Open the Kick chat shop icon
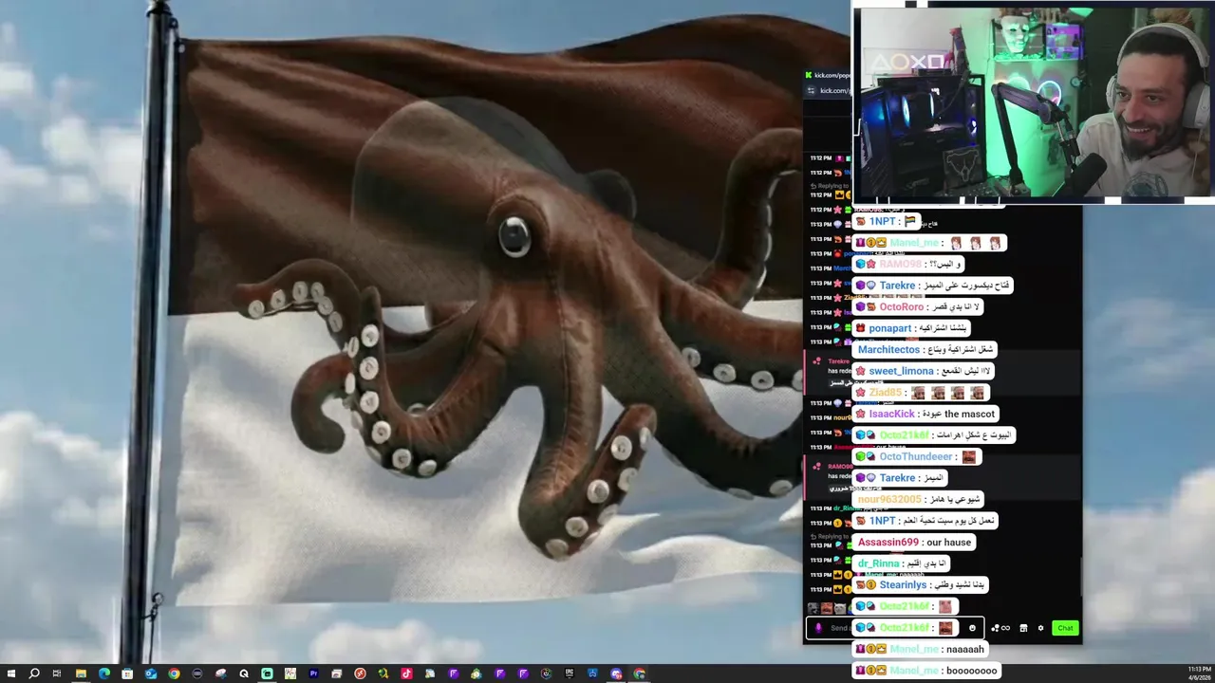Image resolution: width=1215 pixels, height=683 pixels. [x=1023, y=628]
